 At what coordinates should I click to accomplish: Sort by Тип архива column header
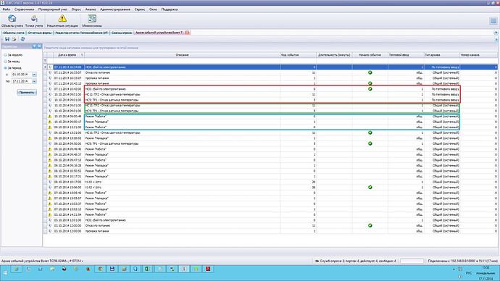[441, 55]
